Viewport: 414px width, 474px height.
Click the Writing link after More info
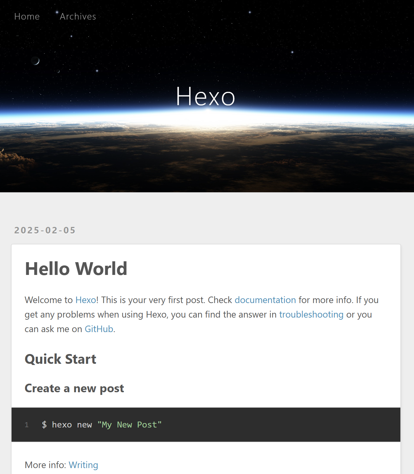pos(83,465)
